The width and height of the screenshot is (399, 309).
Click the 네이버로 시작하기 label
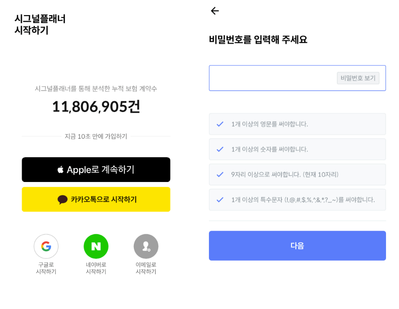pos(96,268)
